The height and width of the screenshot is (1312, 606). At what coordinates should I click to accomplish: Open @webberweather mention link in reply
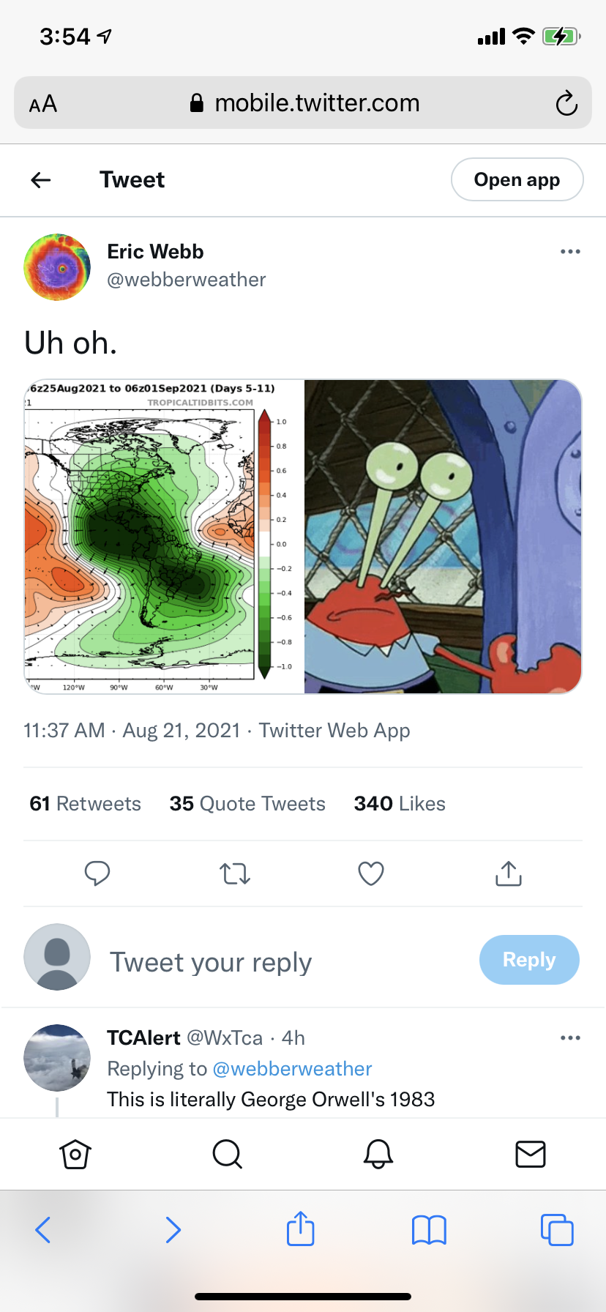pos(292,1069)
